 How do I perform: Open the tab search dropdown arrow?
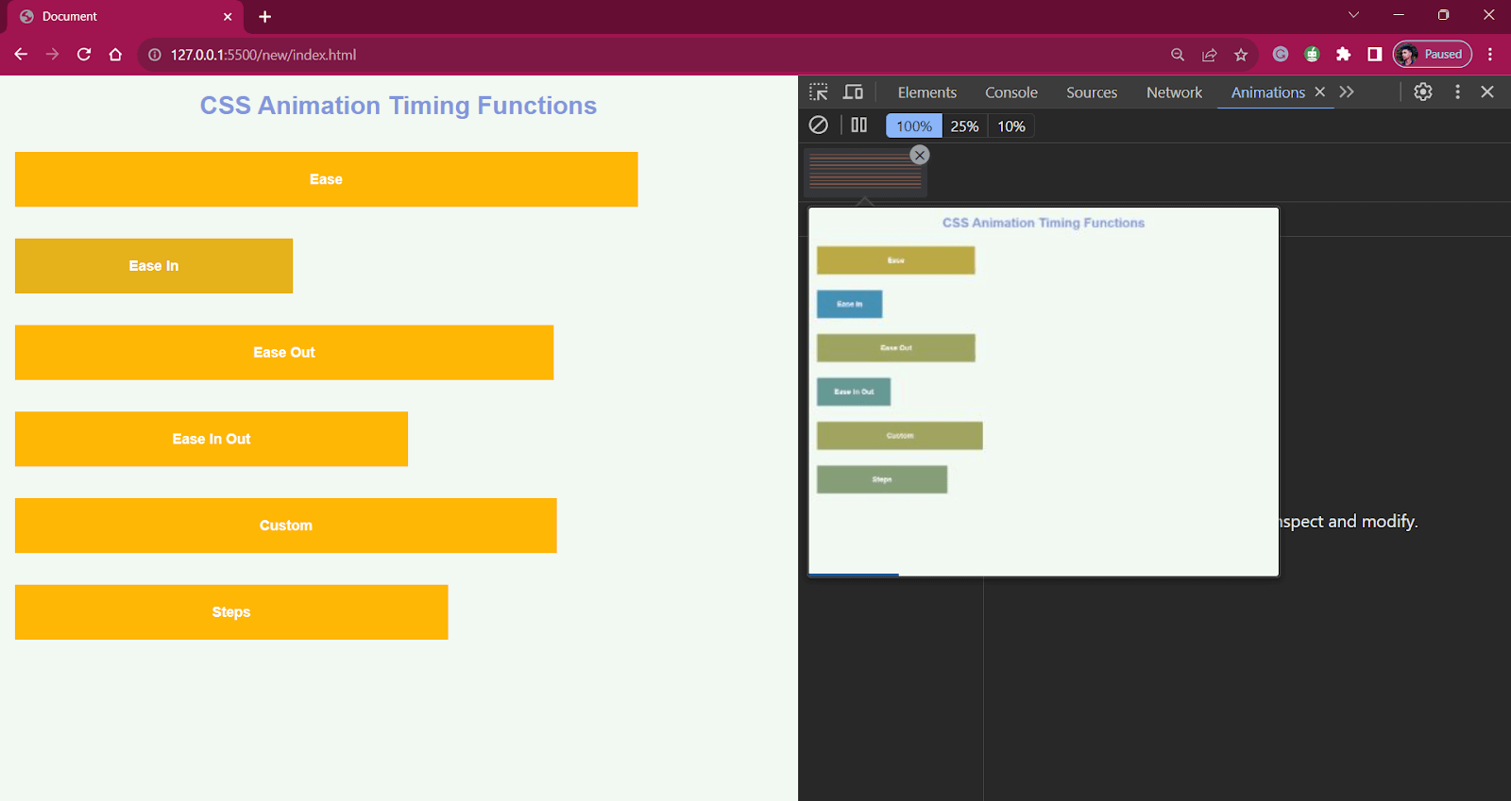coord(1353,15)
